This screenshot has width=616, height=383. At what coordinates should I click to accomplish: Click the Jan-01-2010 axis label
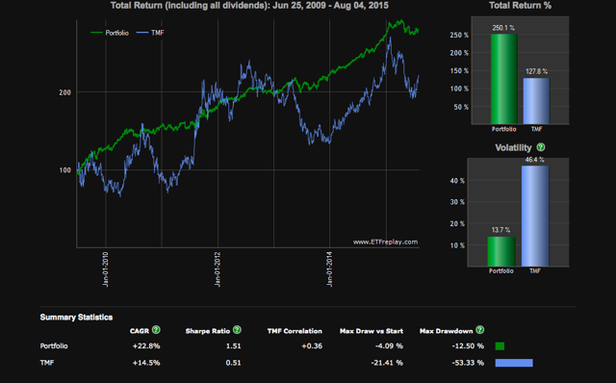pos(105,269)
